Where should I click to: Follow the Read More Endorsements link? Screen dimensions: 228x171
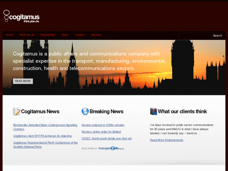point(167,140)
